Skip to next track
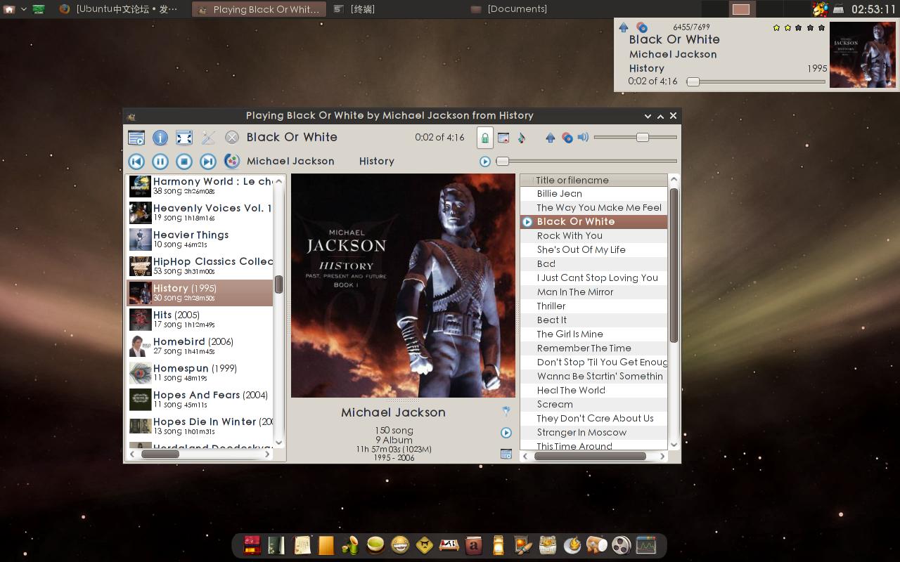900x562 pixels. point(208,162)
